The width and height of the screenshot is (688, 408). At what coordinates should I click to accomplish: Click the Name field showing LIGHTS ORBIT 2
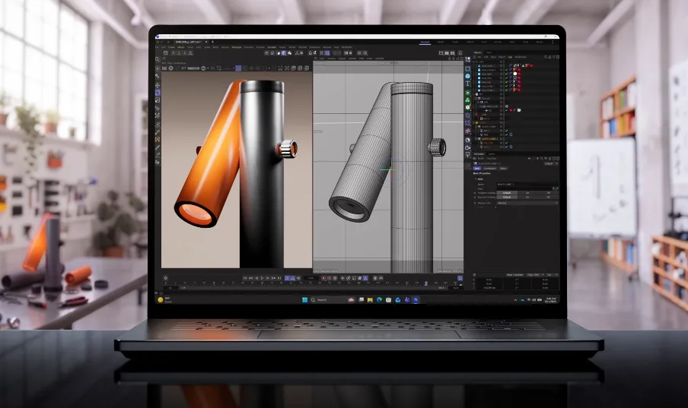coord(527,185)
